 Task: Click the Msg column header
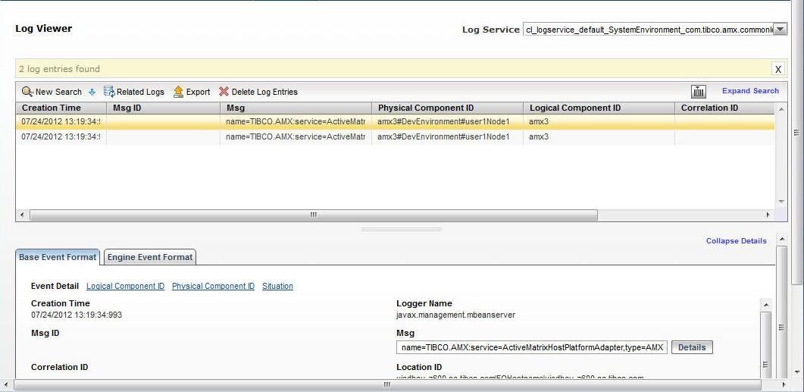tap(296, 108)
